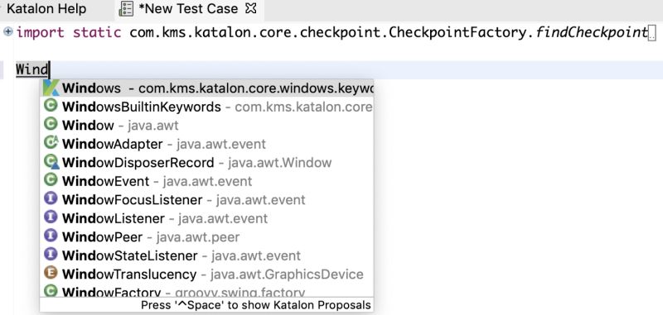Screen dimensions: 663x315
Task: Select WindowTranslucency proposal
Action: 206,274
